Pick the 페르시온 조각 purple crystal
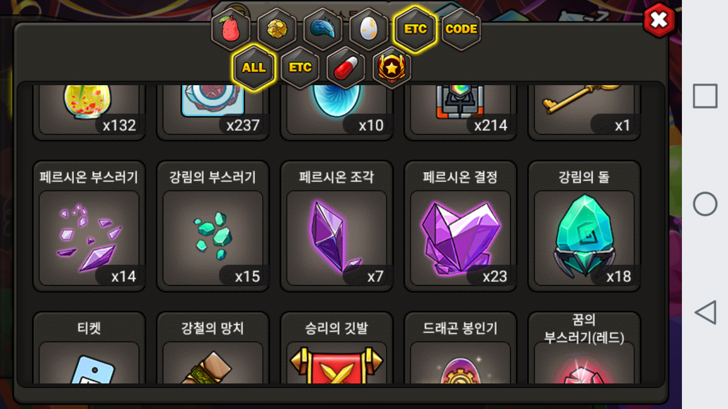 pos(337,226)
